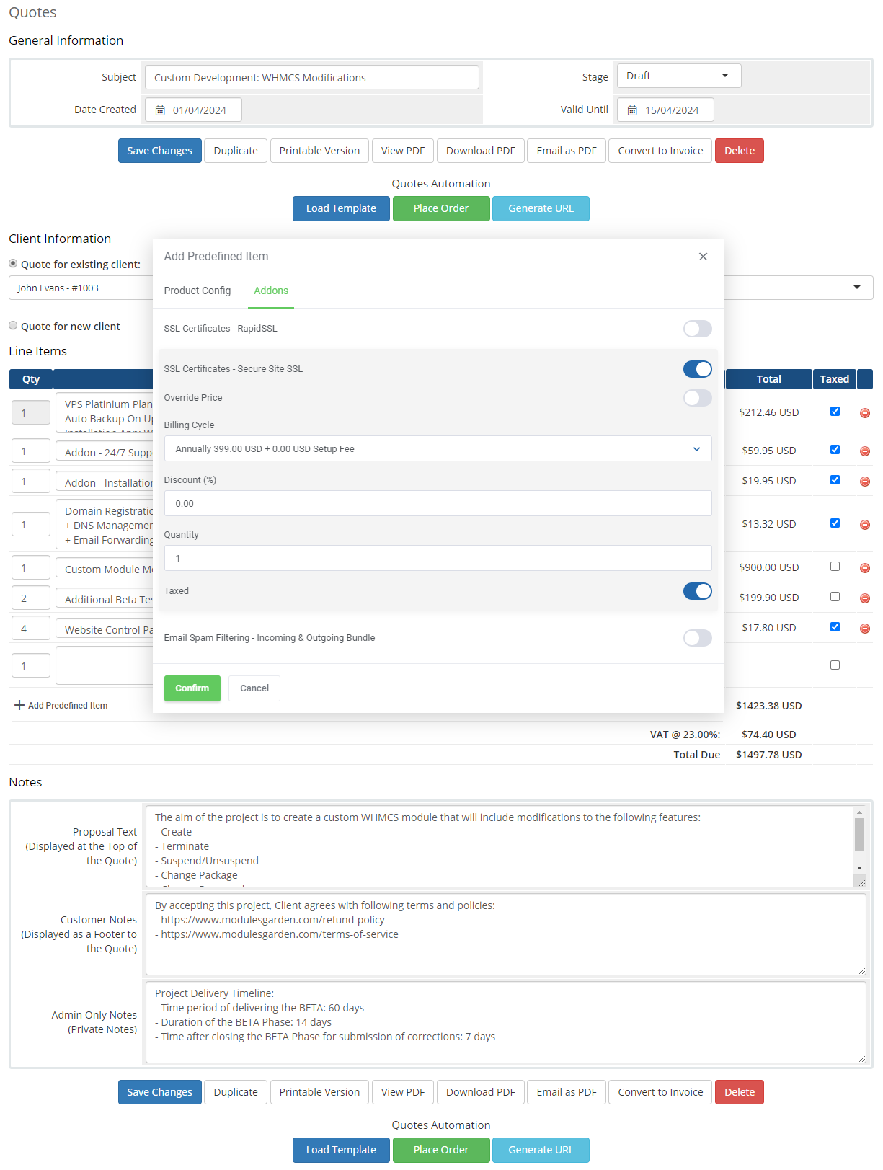Click bottom Load Template button

pos(341,1150)
